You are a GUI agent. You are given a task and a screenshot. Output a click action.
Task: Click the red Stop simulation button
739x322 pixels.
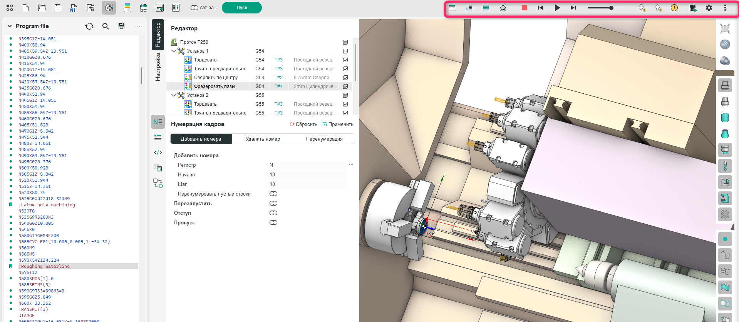click(x=524, y=8)
